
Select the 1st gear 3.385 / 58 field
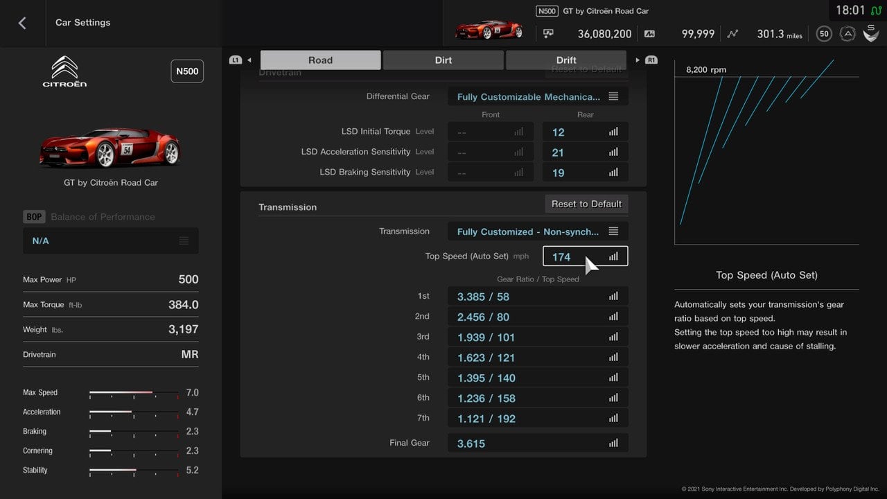click(x=538, y=296)
